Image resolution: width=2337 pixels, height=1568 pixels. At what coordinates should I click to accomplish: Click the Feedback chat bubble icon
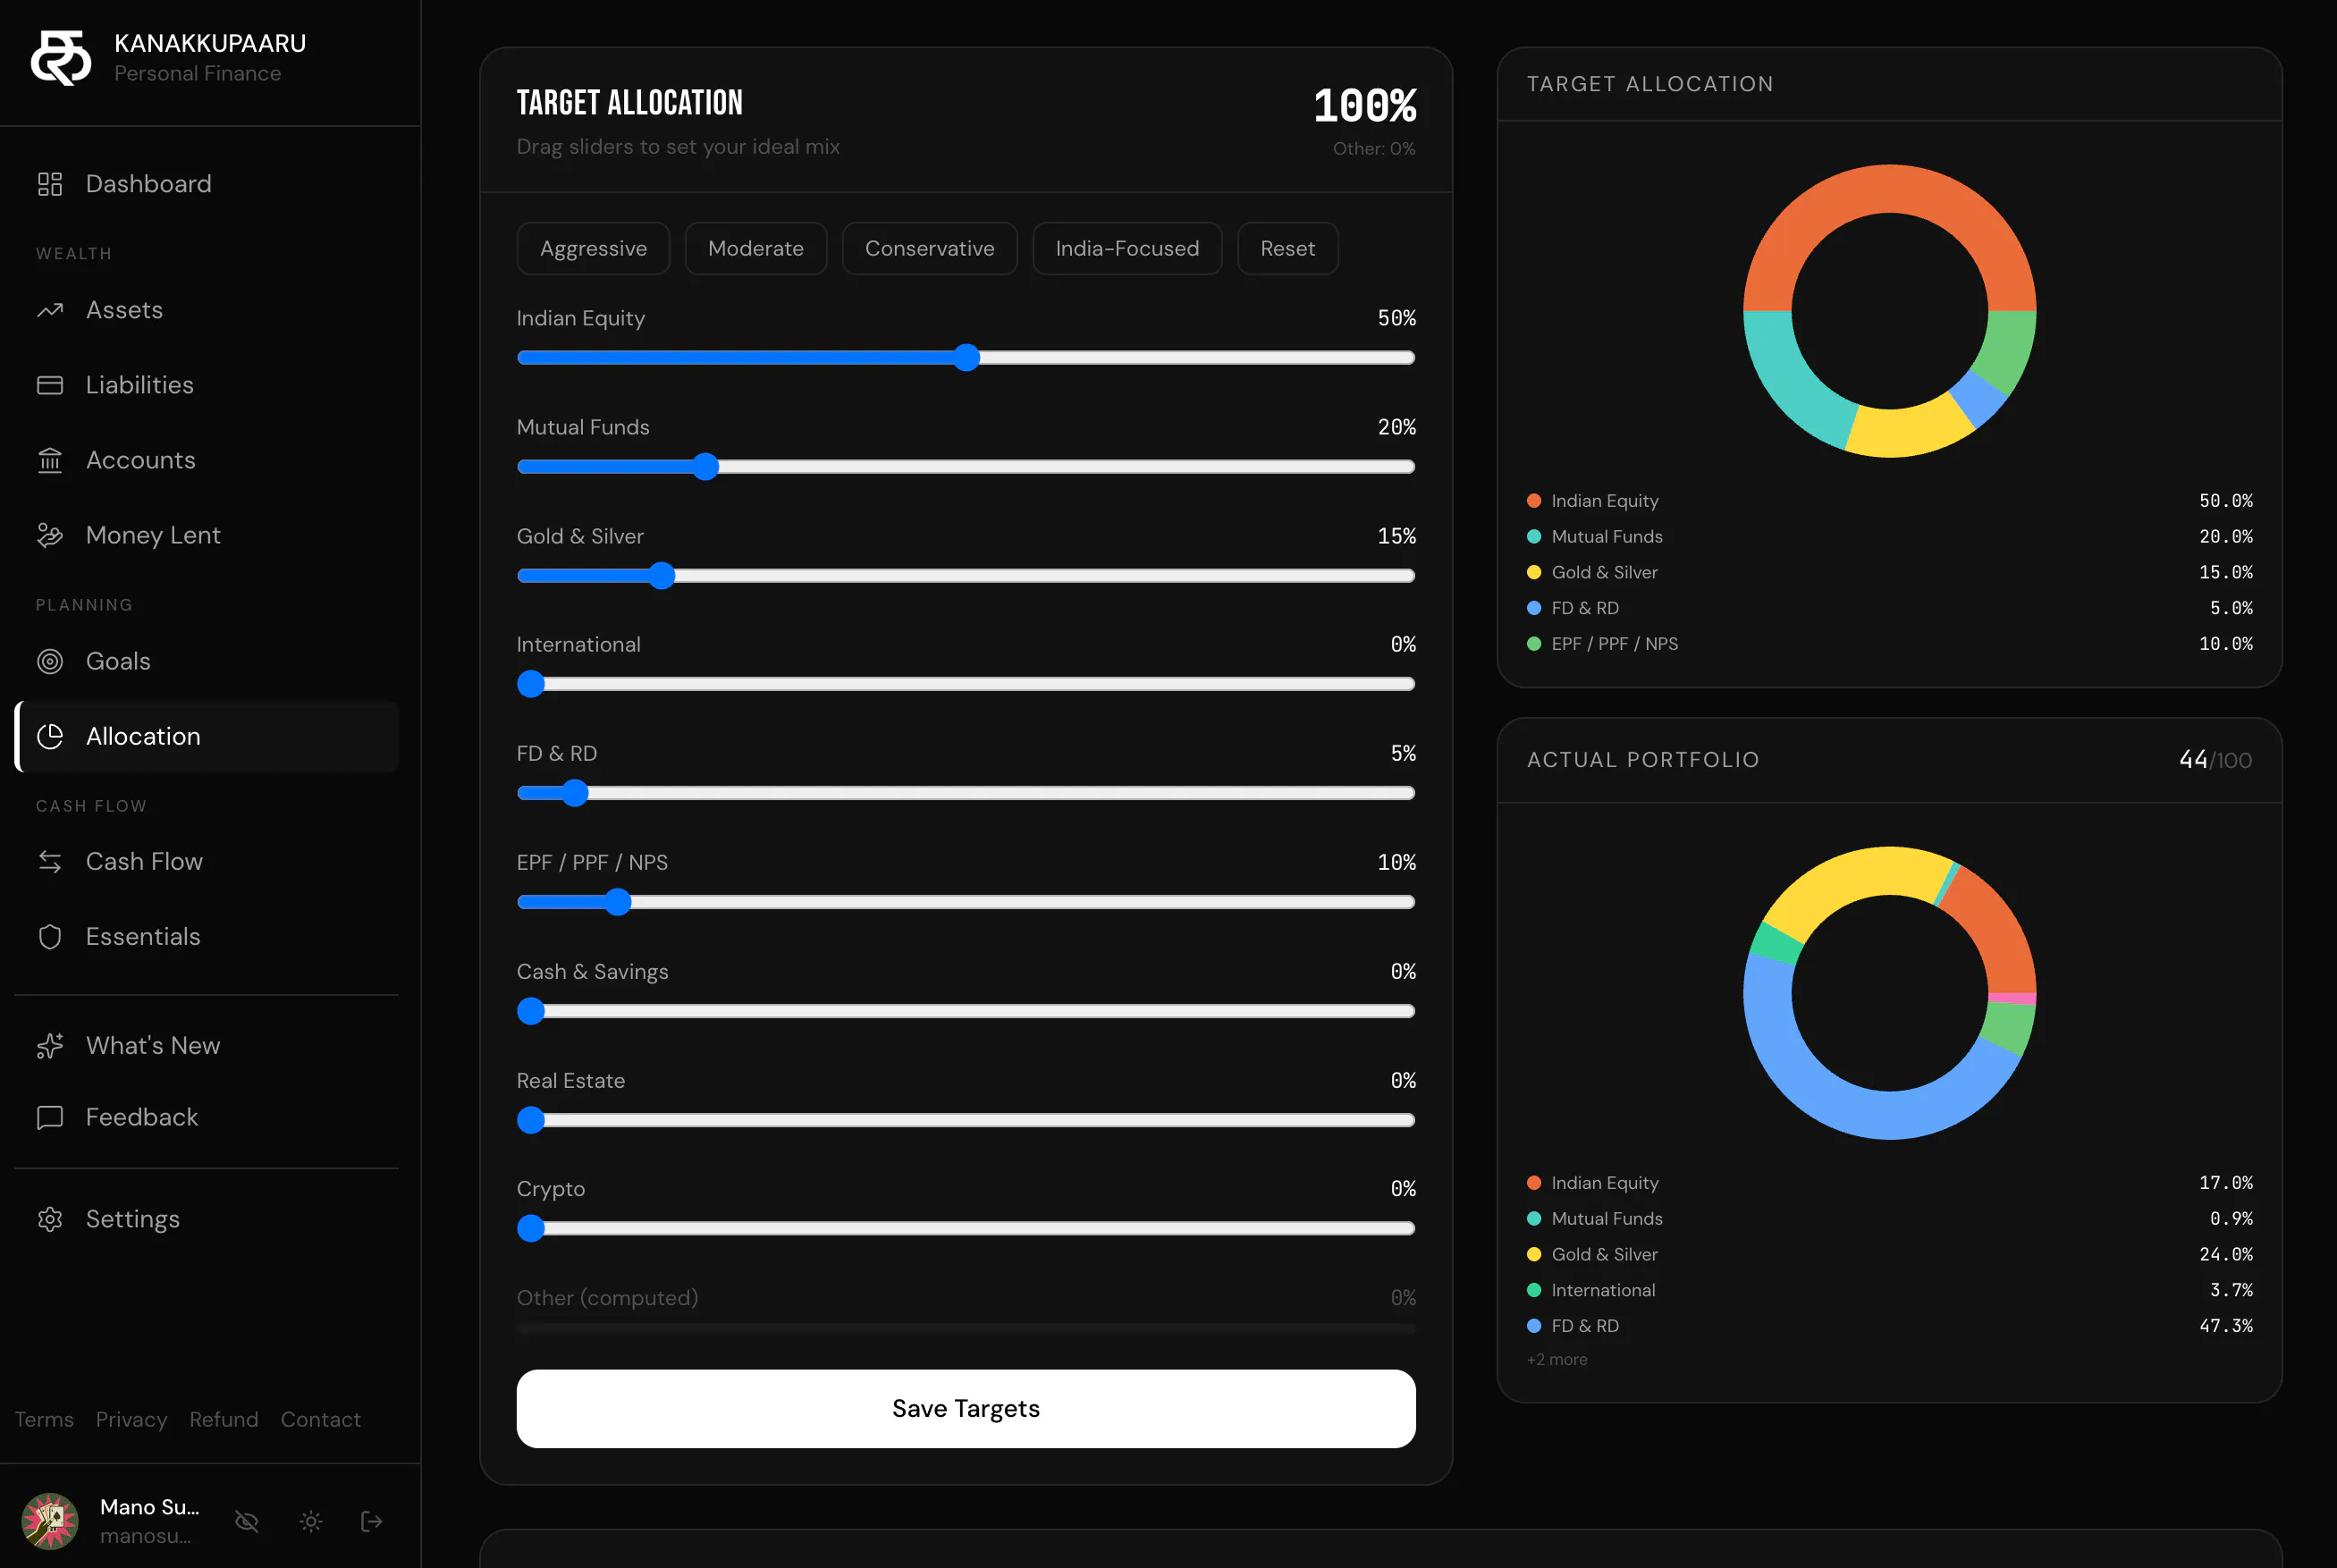50,1117
